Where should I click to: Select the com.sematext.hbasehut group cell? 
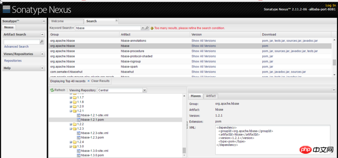(x=66, y=72)
